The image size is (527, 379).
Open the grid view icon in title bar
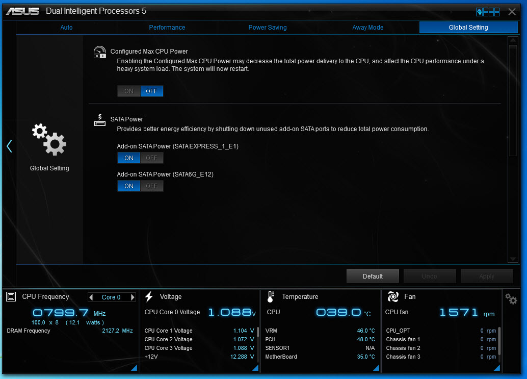click(488, 12)
